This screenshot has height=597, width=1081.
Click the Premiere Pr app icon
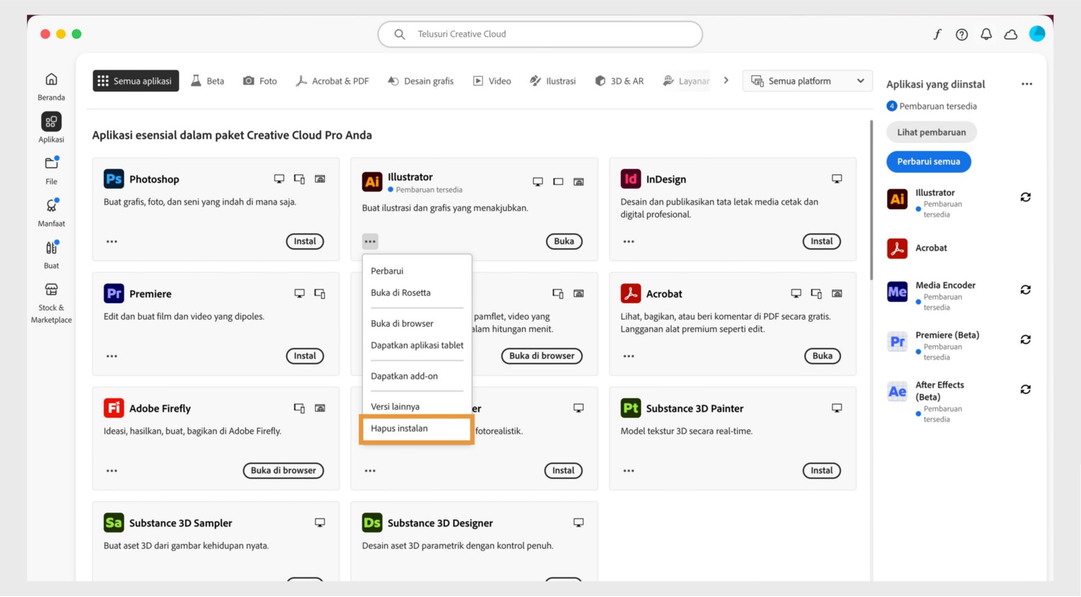(114, 293)
